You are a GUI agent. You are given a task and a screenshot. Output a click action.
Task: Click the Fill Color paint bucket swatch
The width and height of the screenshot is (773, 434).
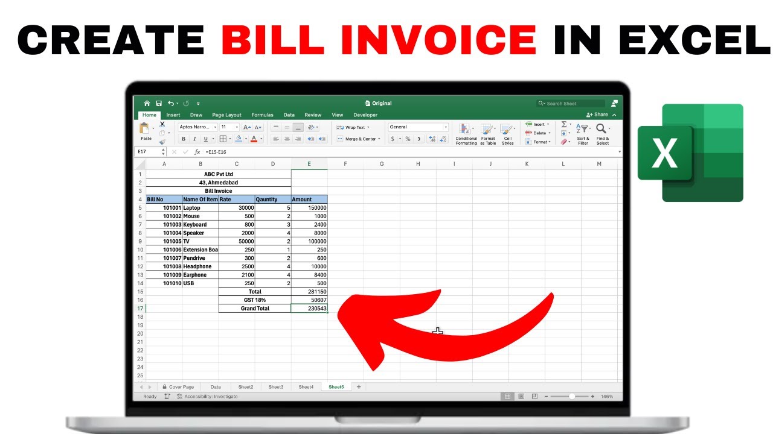pos(239,139)
